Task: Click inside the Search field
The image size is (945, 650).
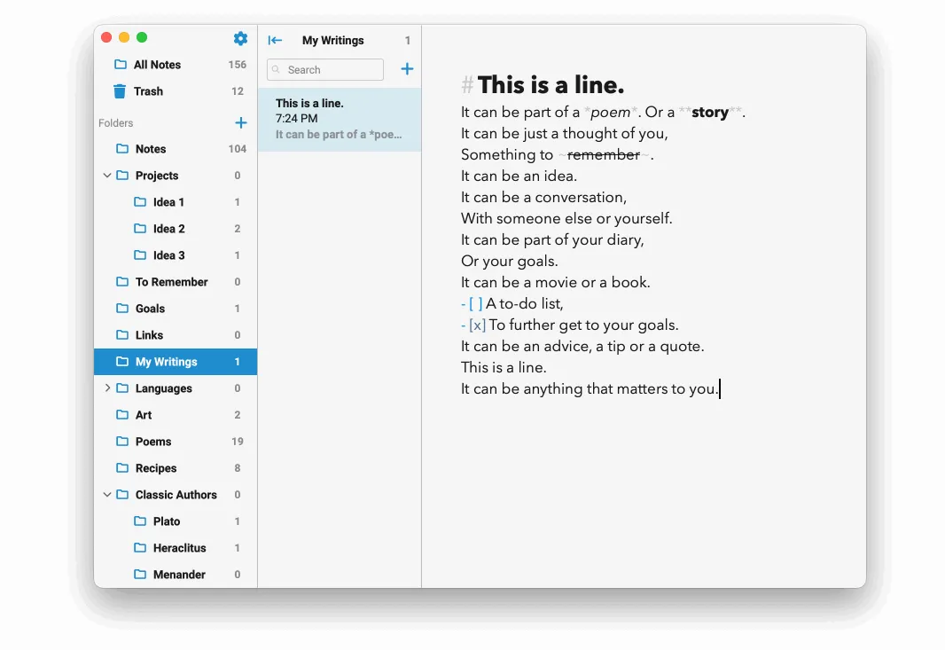Action: [328, 69]
